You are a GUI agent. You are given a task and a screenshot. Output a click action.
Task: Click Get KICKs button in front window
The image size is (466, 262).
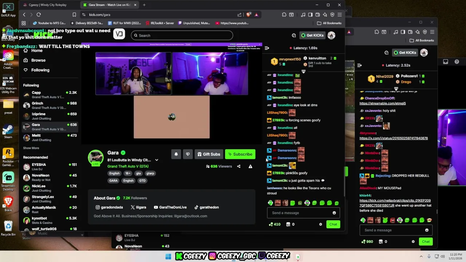312,35
